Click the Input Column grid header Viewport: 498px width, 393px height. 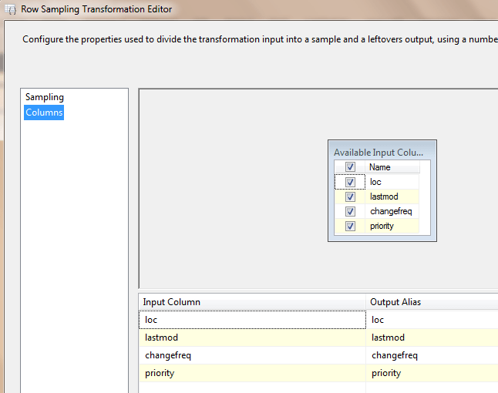(x=252, y=302)
